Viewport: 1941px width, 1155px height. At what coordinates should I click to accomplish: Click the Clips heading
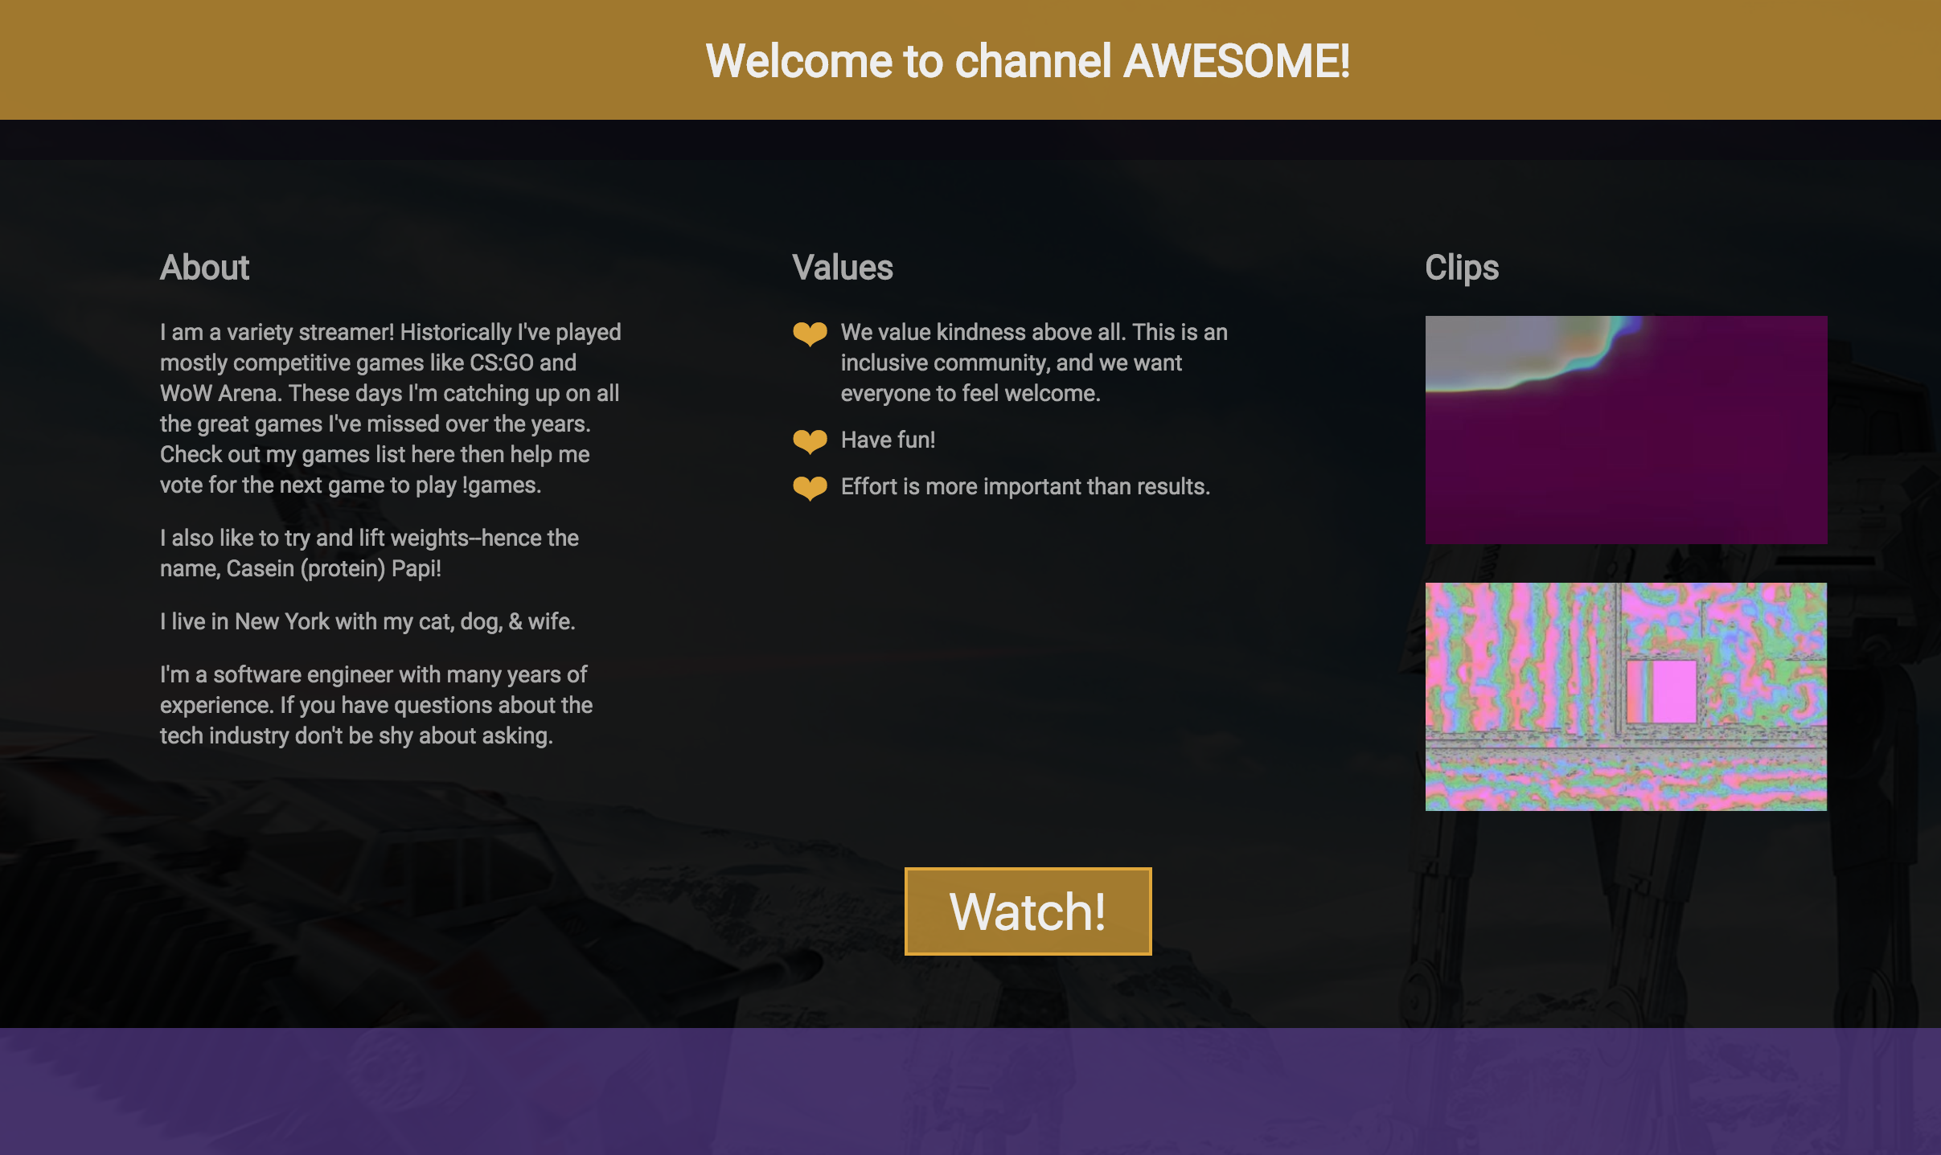(1461, 268)
